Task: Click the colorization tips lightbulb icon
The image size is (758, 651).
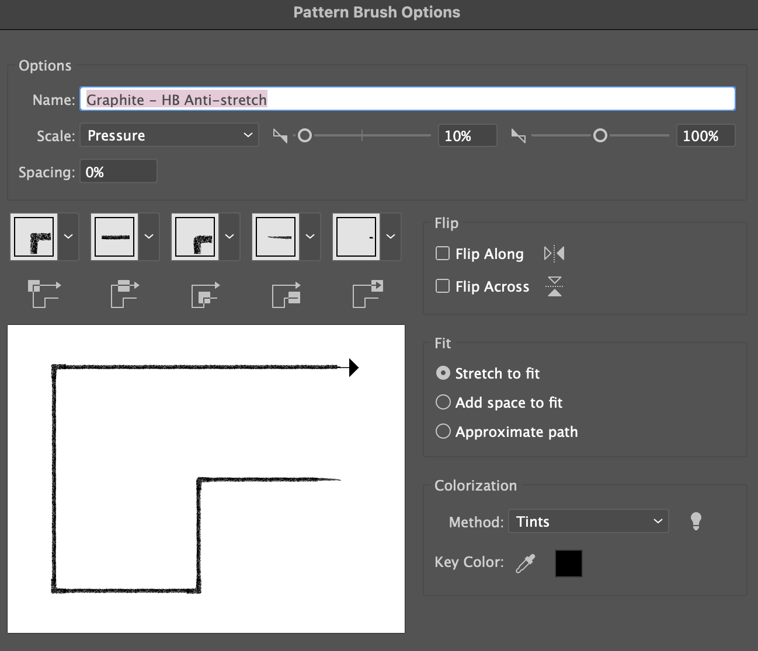Action: (x=696, y=521)
